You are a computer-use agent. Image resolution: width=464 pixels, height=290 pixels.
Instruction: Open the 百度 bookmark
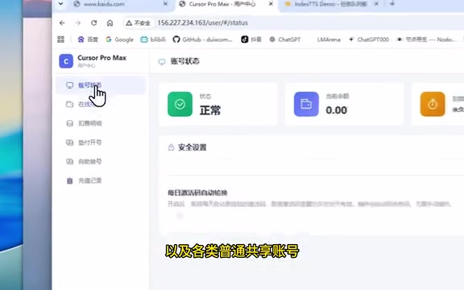click(88, 39)
